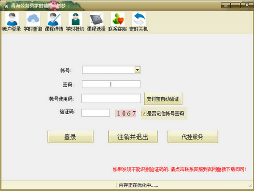254x192 pixels.
Task: Focus the 密码 input field
Action: (111, 84)
